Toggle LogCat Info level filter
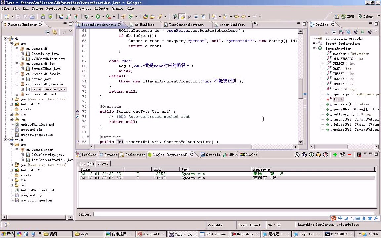Screen dimensions: 381x238 click(311, 155)
